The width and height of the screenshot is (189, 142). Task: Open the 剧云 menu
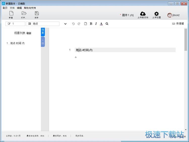click(x=5, y=8)
